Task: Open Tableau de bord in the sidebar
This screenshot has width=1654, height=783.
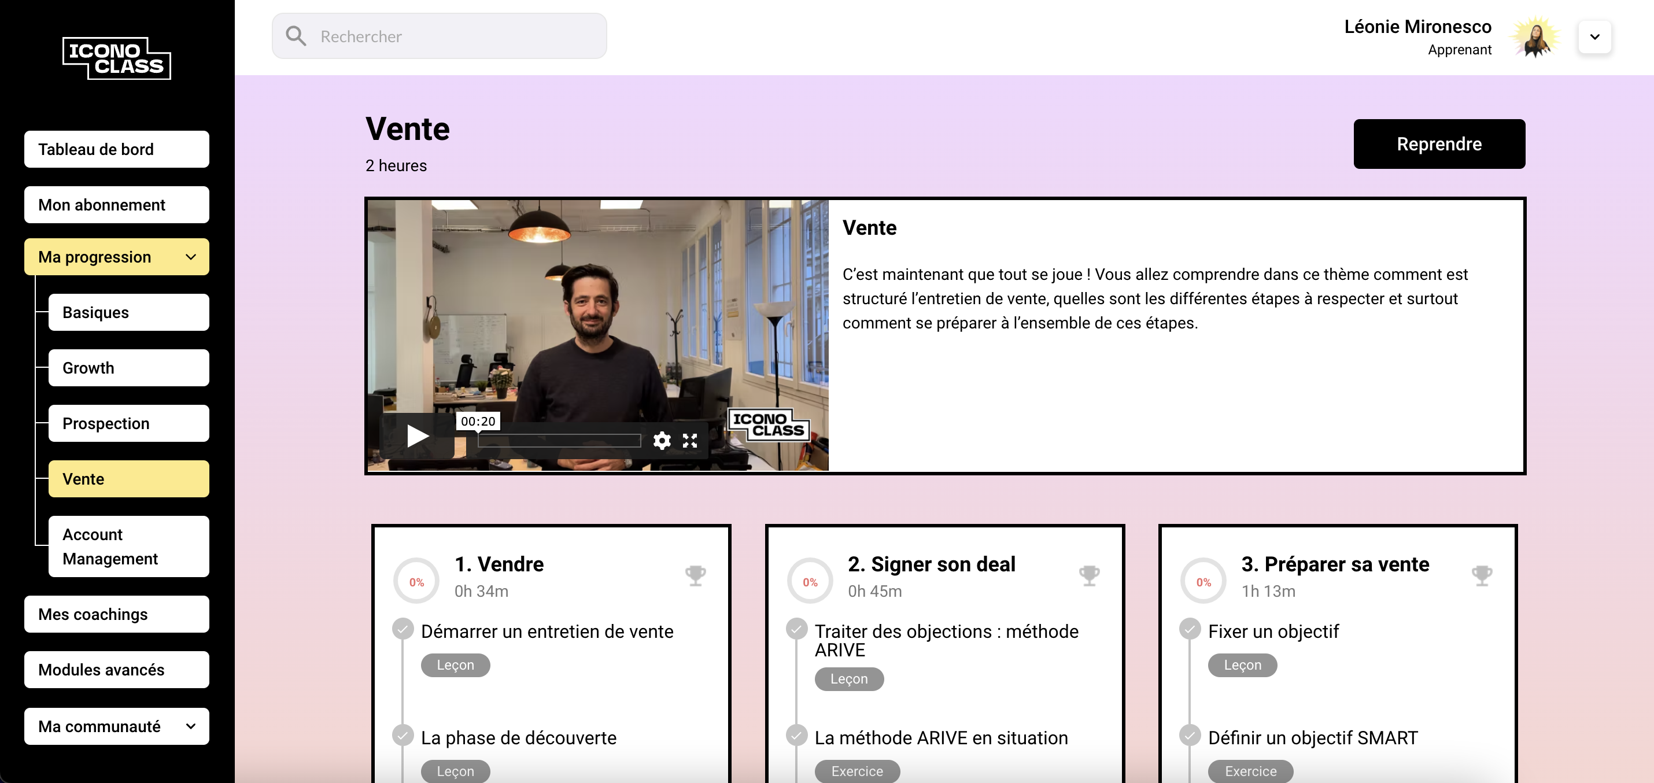Action: (117, 150)
